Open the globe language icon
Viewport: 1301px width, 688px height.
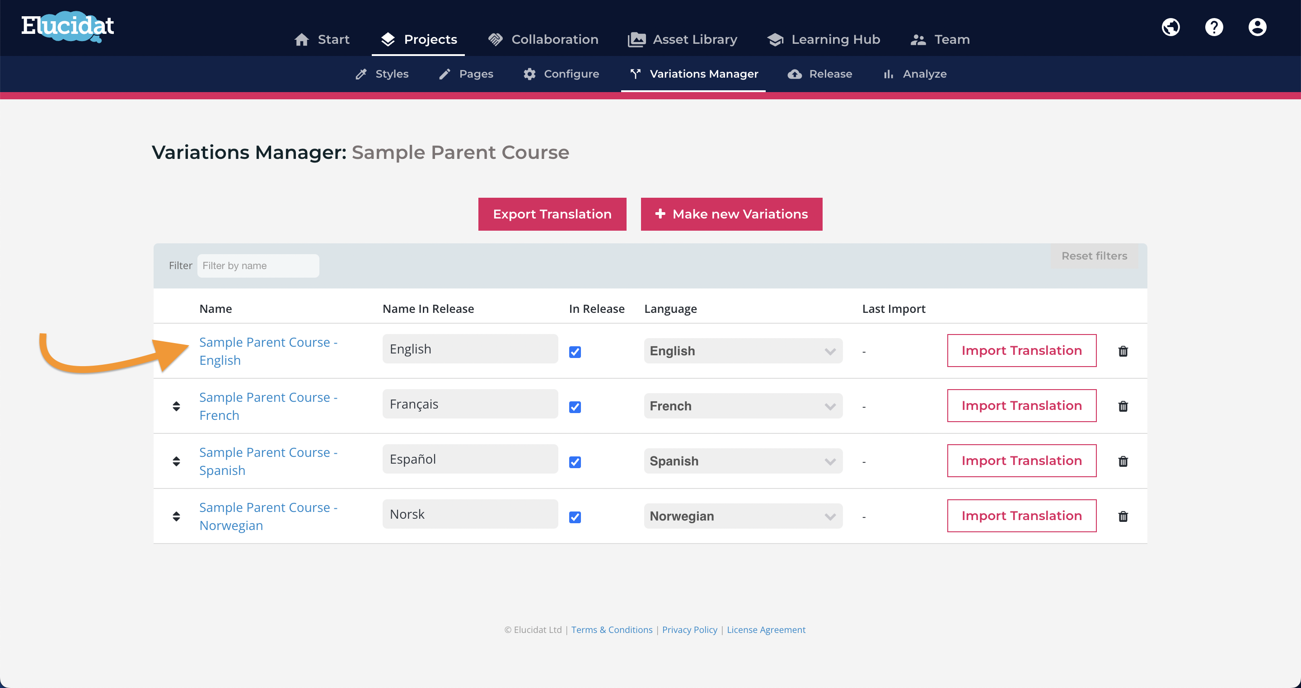(x=1171, y=27)
